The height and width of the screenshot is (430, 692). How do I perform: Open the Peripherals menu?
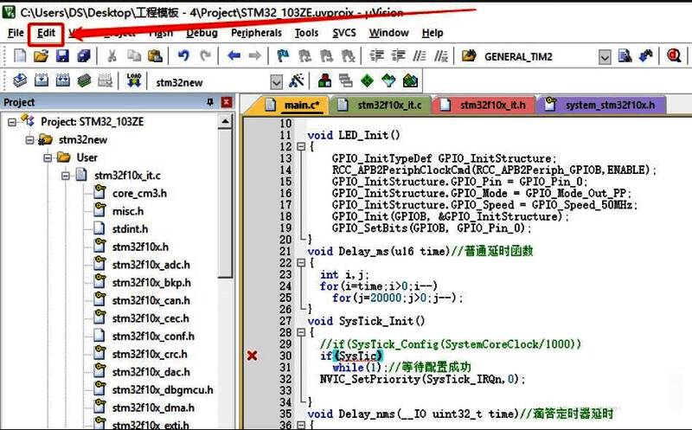[256, 33]
